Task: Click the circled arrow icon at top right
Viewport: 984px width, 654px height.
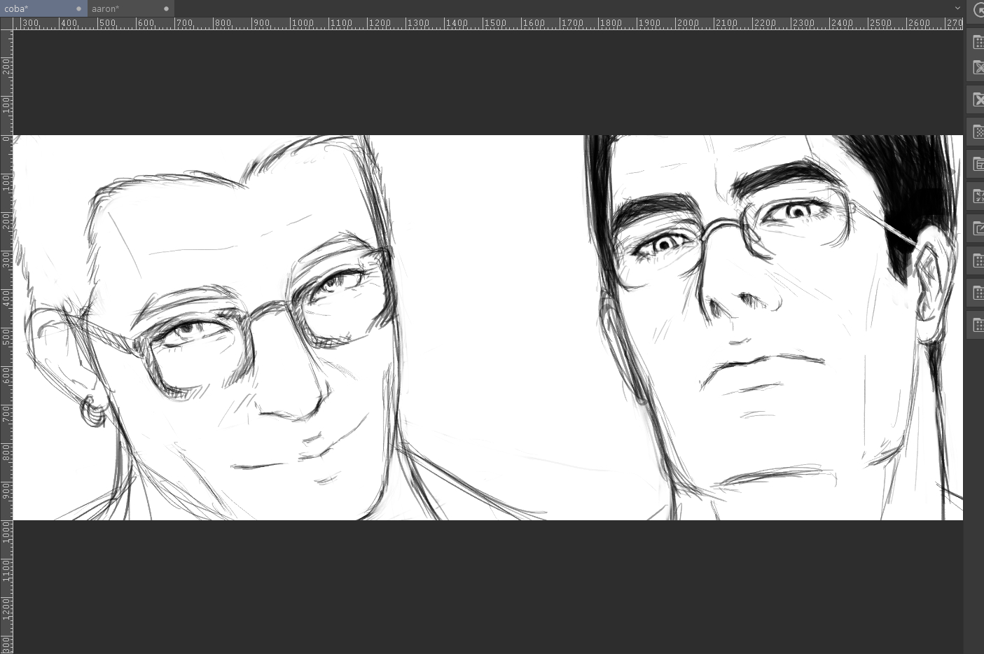Action: 978,11
